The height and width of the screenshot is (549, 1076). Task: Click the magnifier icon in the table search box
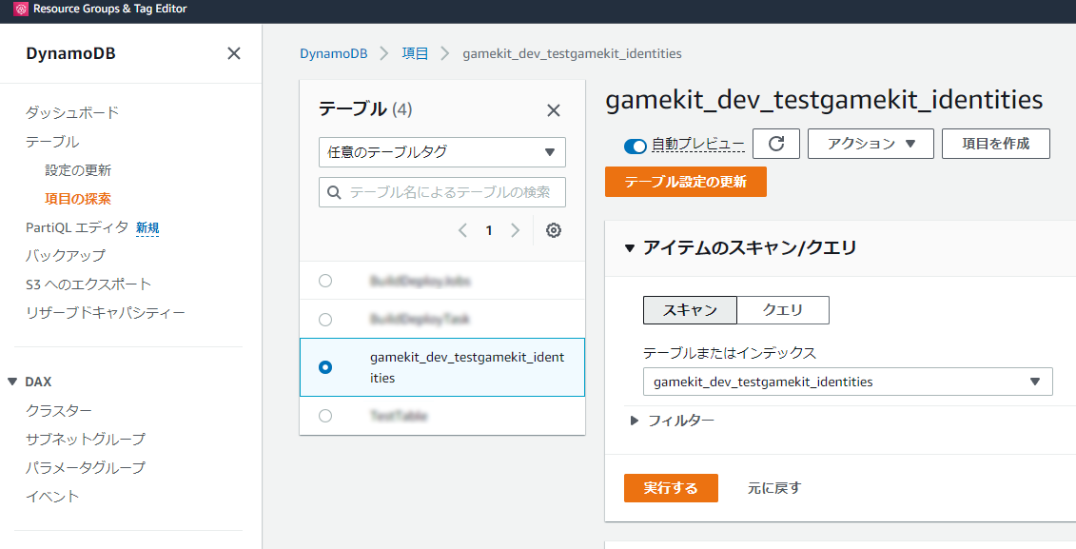331,191
